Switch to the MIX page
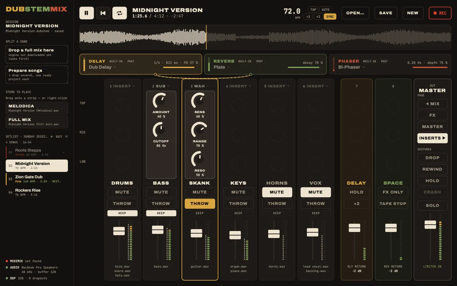 [x=432, y=104]
